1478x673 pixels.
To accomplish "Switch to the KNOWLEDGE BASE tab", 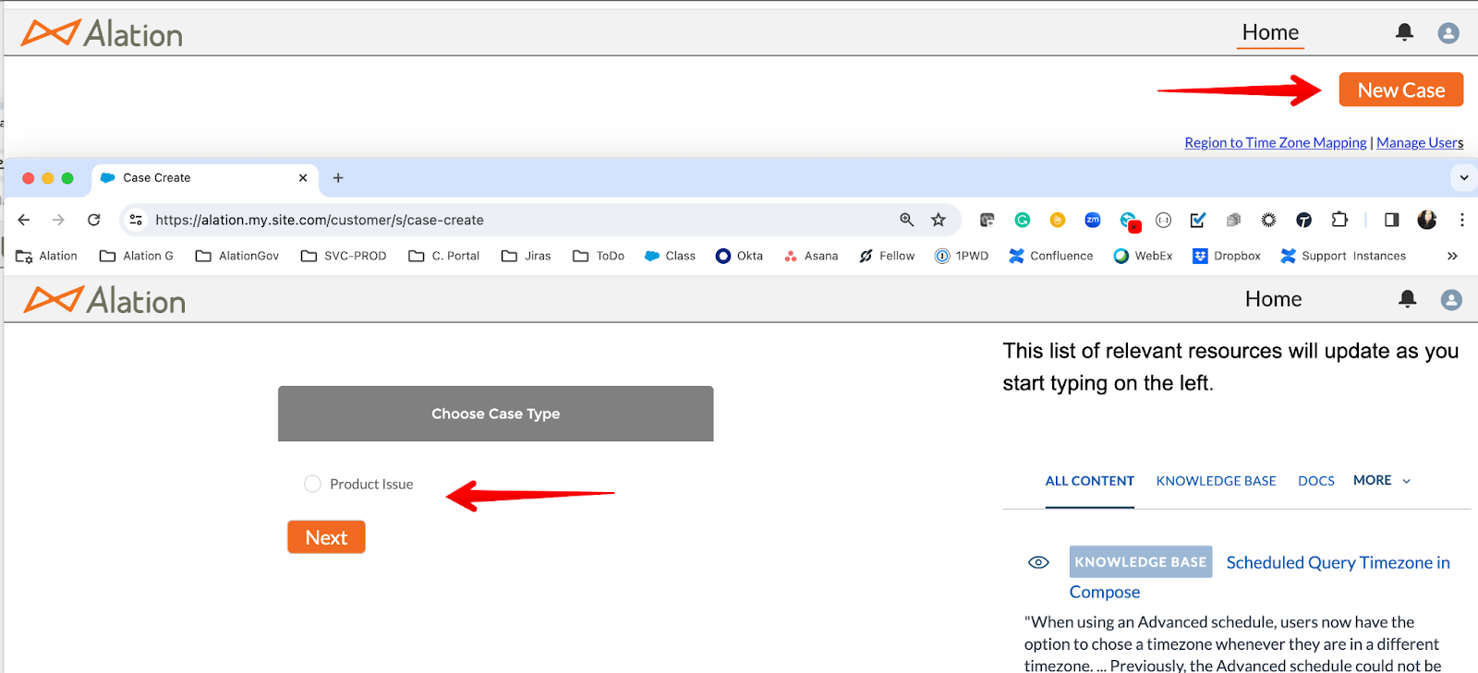I will pos(1216,481).
